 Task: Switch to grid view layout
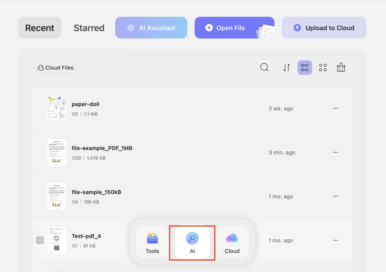323,67
